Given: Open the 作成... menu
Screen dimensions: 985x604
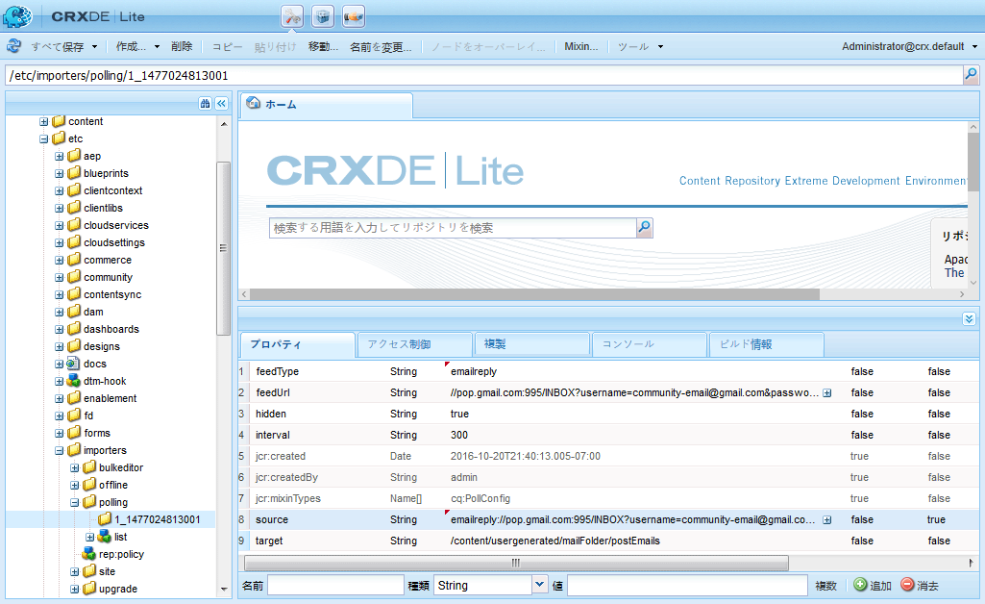Looking at the screenshot, I should (x=137, y=46).
